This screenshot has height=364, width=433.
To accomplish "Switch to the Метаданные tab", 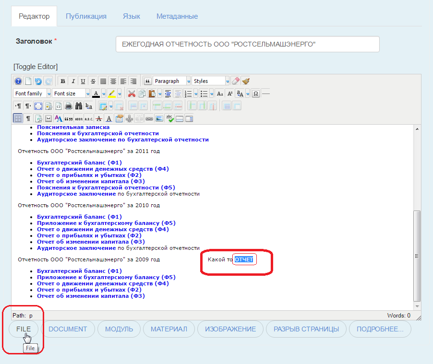I will 177,16.
